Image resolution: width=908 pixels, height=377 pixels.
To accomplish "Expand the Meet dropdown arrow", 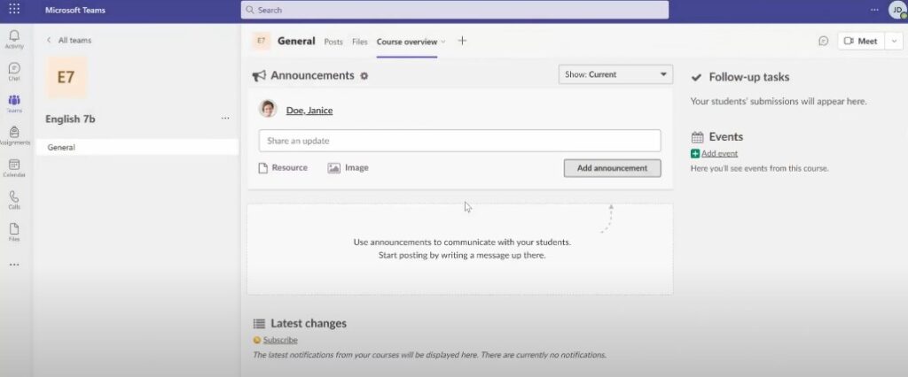I will [x=894, y=41].
